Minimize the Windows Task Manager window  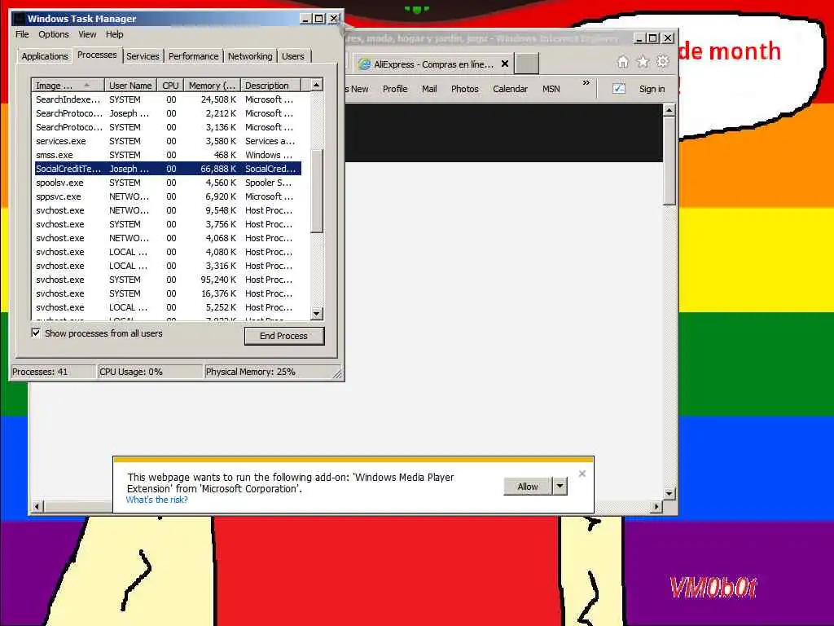click(305, 19)
